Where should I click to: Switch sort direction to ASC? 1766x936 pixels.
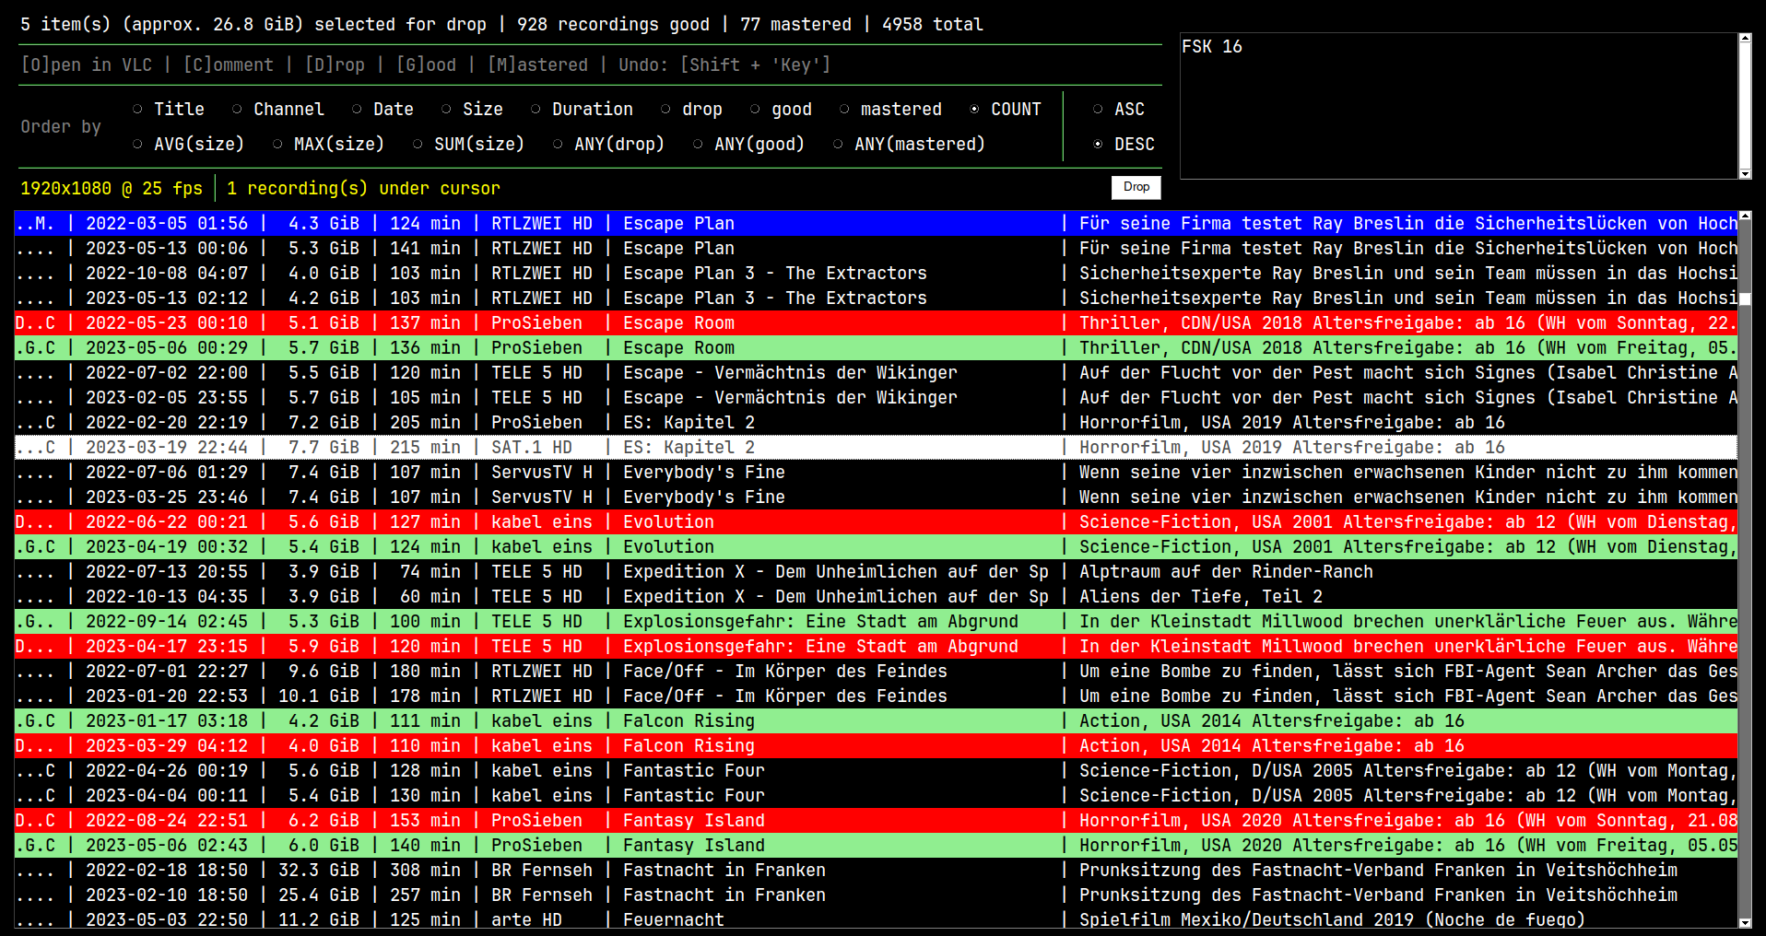click(1098, 109)
